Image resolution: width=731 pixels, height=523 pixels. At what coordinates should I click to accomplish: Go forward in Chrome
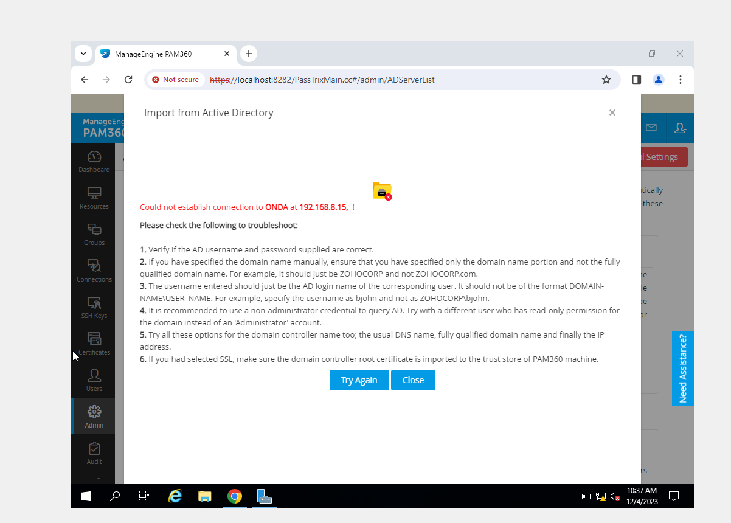click(106, 80)
